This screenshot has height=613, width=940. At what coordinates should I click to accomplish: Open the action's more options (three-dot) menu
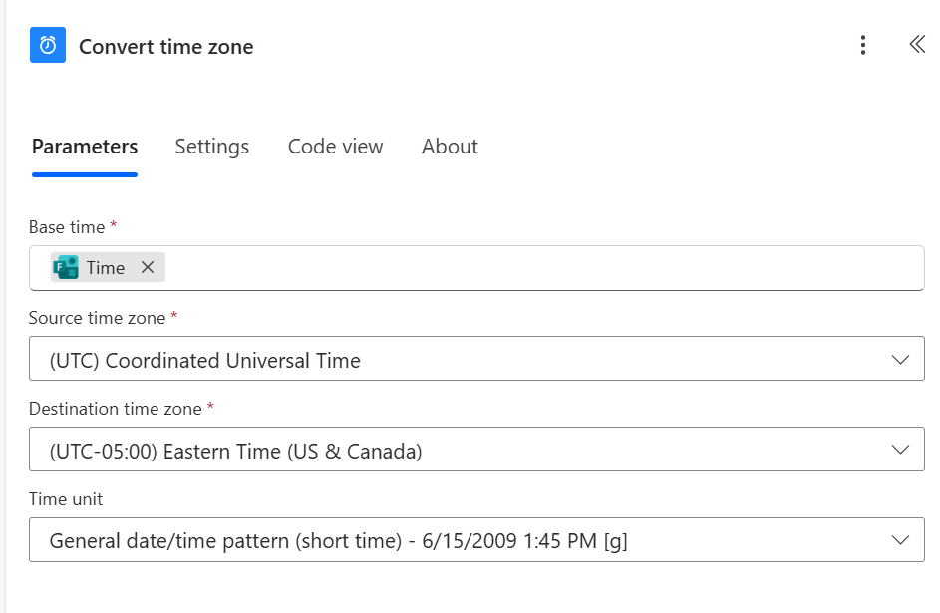point(863,45)
